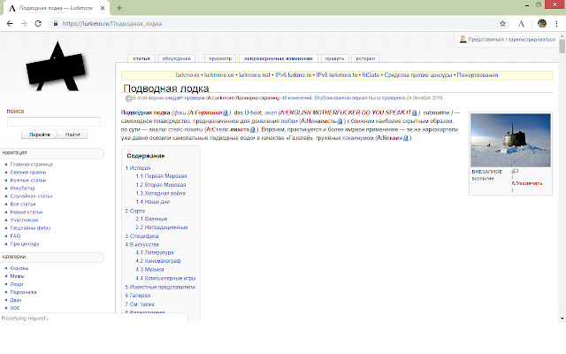566x354 pixels.
Task: Jump to section 3 Специфика
Action: 141,236
